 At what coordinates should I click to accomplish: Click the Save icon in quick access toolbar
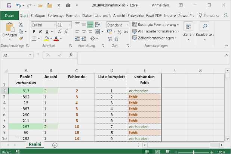click(9, 6)
